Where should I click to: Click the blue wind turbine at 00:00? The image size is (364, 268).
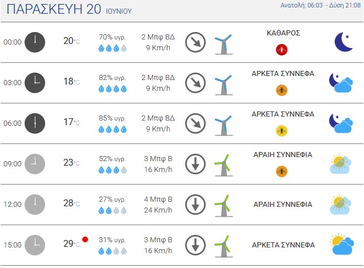(x=223, y=43)
